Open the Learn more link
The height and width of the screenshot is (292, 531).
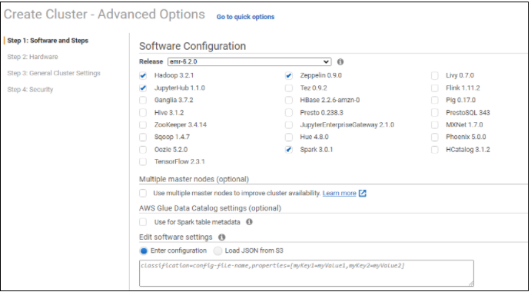[x=340, y=193]
